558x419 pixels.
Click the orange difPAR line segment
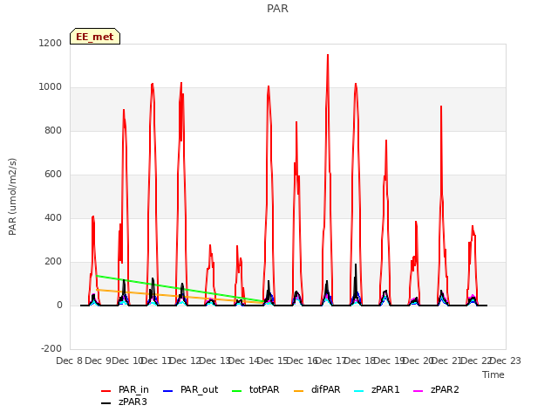click(180, 297)
